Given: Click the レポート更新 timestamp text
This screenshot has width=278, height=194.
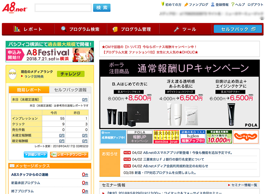Looking at the screenshot, I should (x=61, y=146).
